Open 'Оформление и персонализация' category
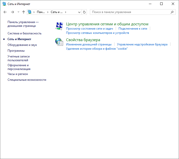179x159 pixels. [x=19, y=67]
